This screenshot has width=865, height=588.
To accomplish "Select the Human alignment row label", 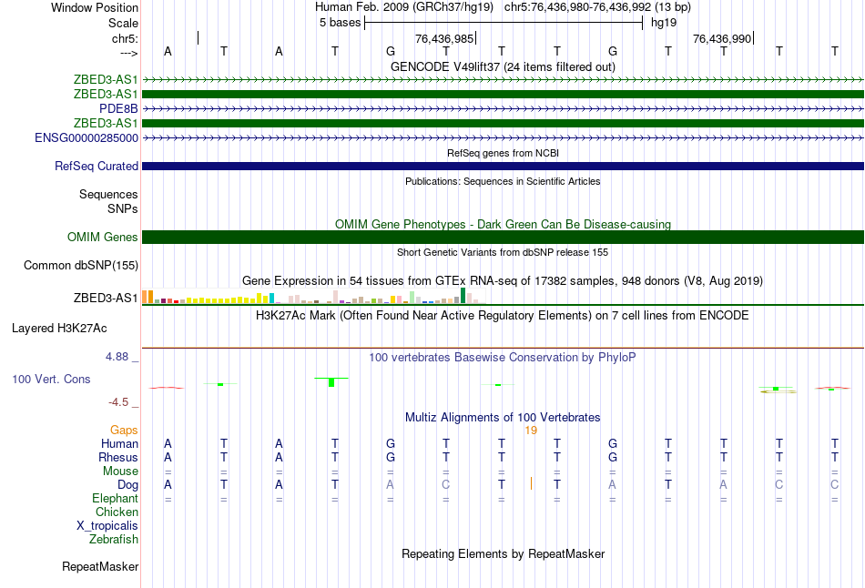I will [119, 444].
